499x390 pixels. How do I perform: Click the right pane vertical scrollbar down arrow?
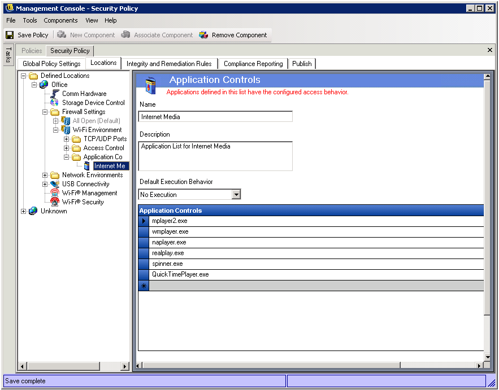(487, 357)
